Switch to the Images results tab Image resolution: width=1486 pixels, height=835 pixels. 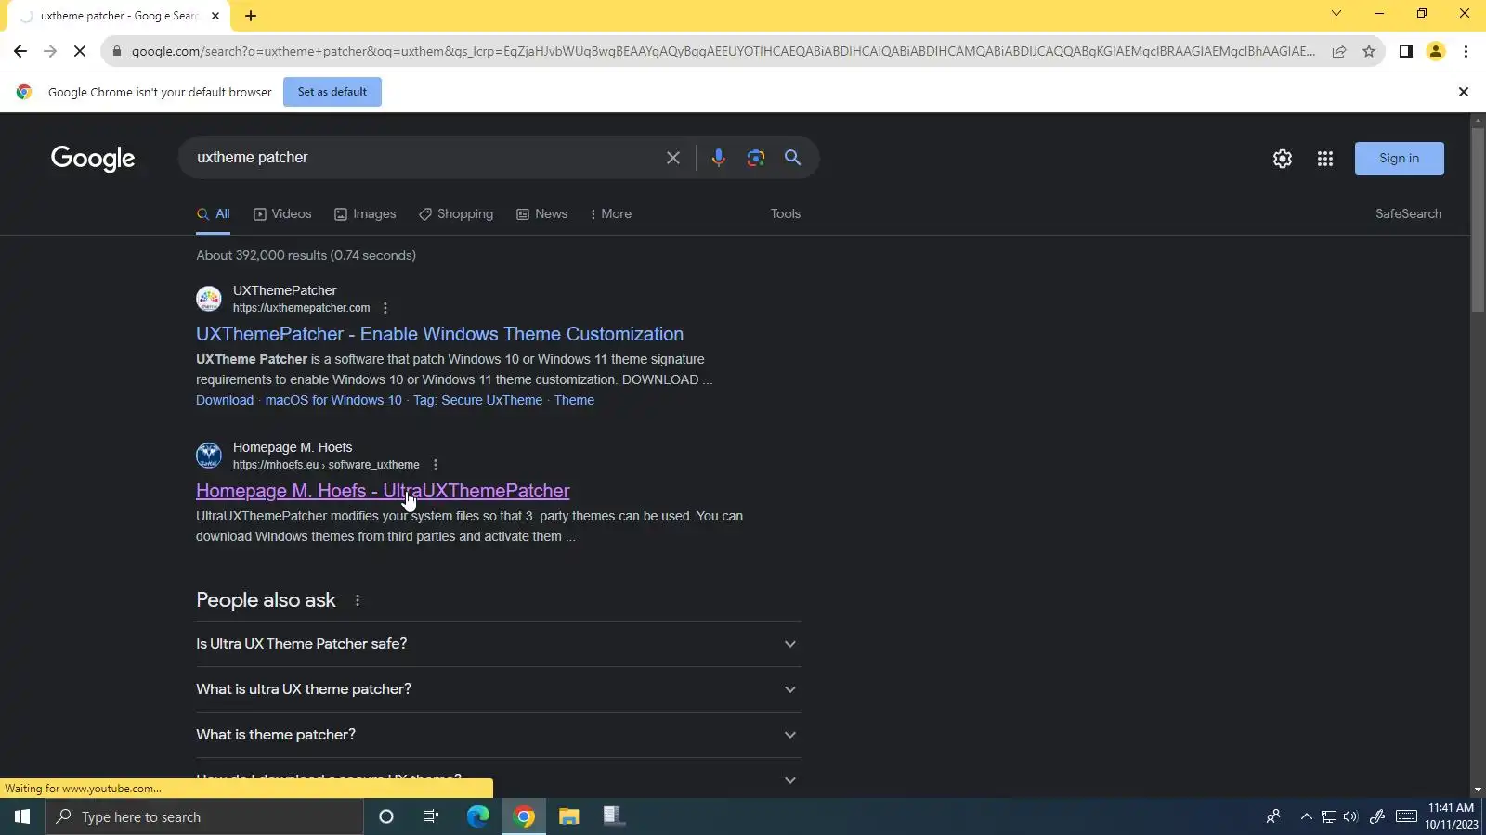(365, 214)
